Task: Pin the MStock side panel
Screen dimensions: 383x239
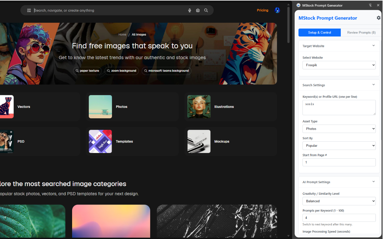Action: point(370,5)
